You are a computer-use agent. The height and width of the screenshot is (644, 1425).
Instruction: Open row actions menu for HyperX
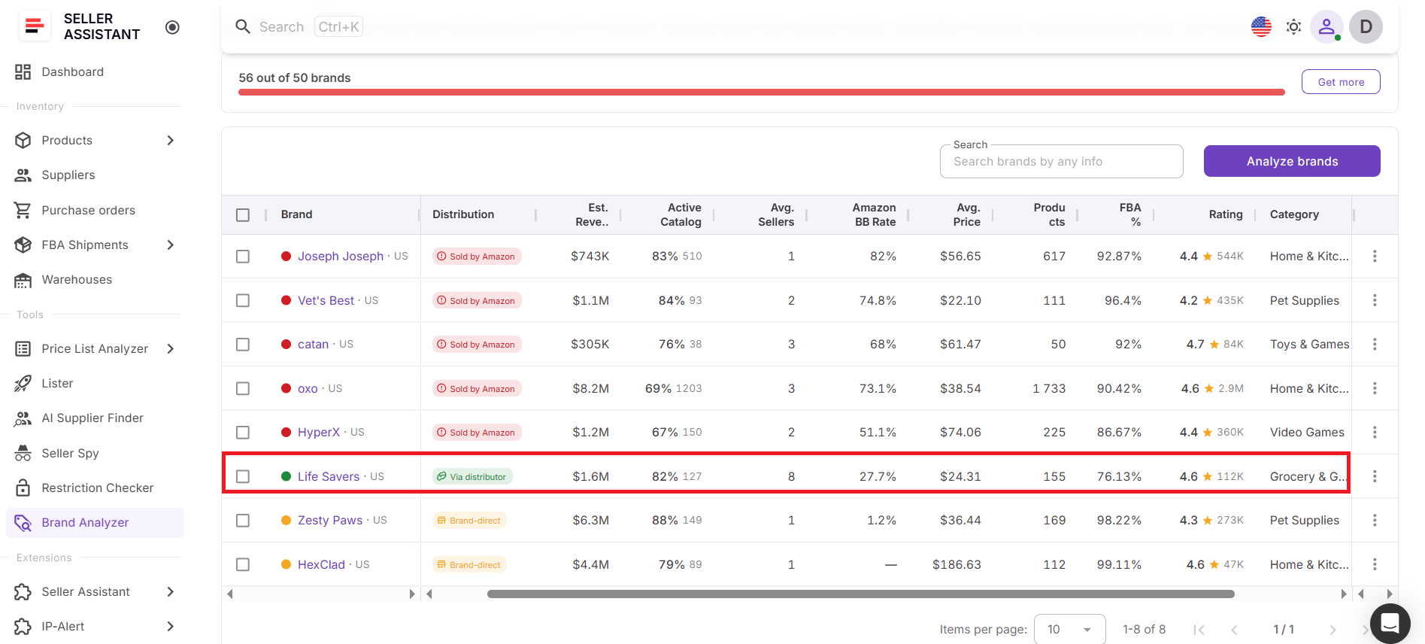click(1375, 433)
